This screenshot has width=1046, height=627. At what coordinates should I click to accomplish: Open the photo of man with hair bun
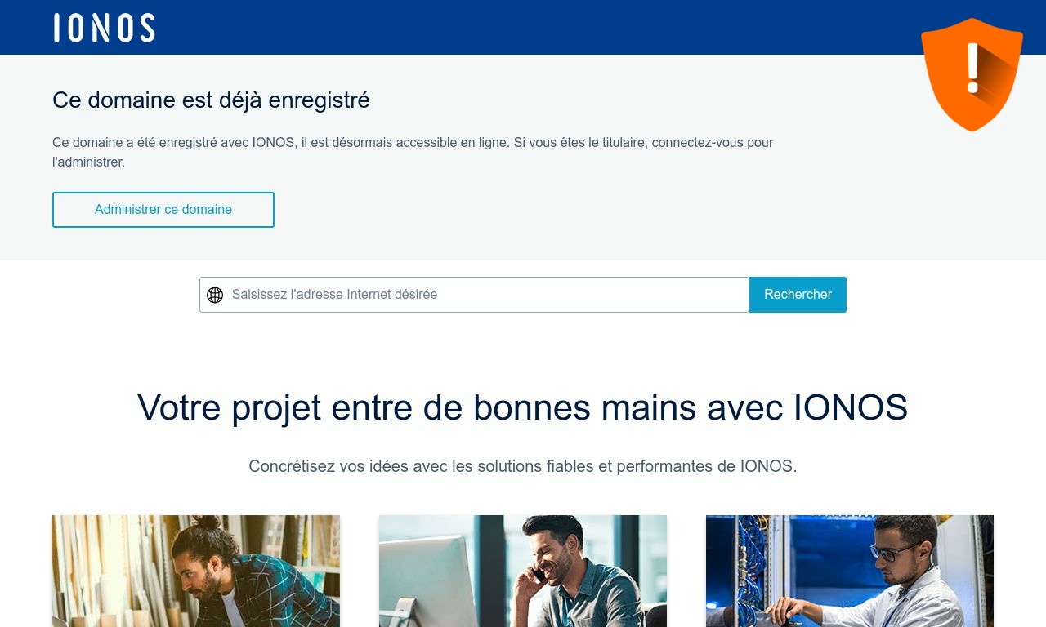196,571
